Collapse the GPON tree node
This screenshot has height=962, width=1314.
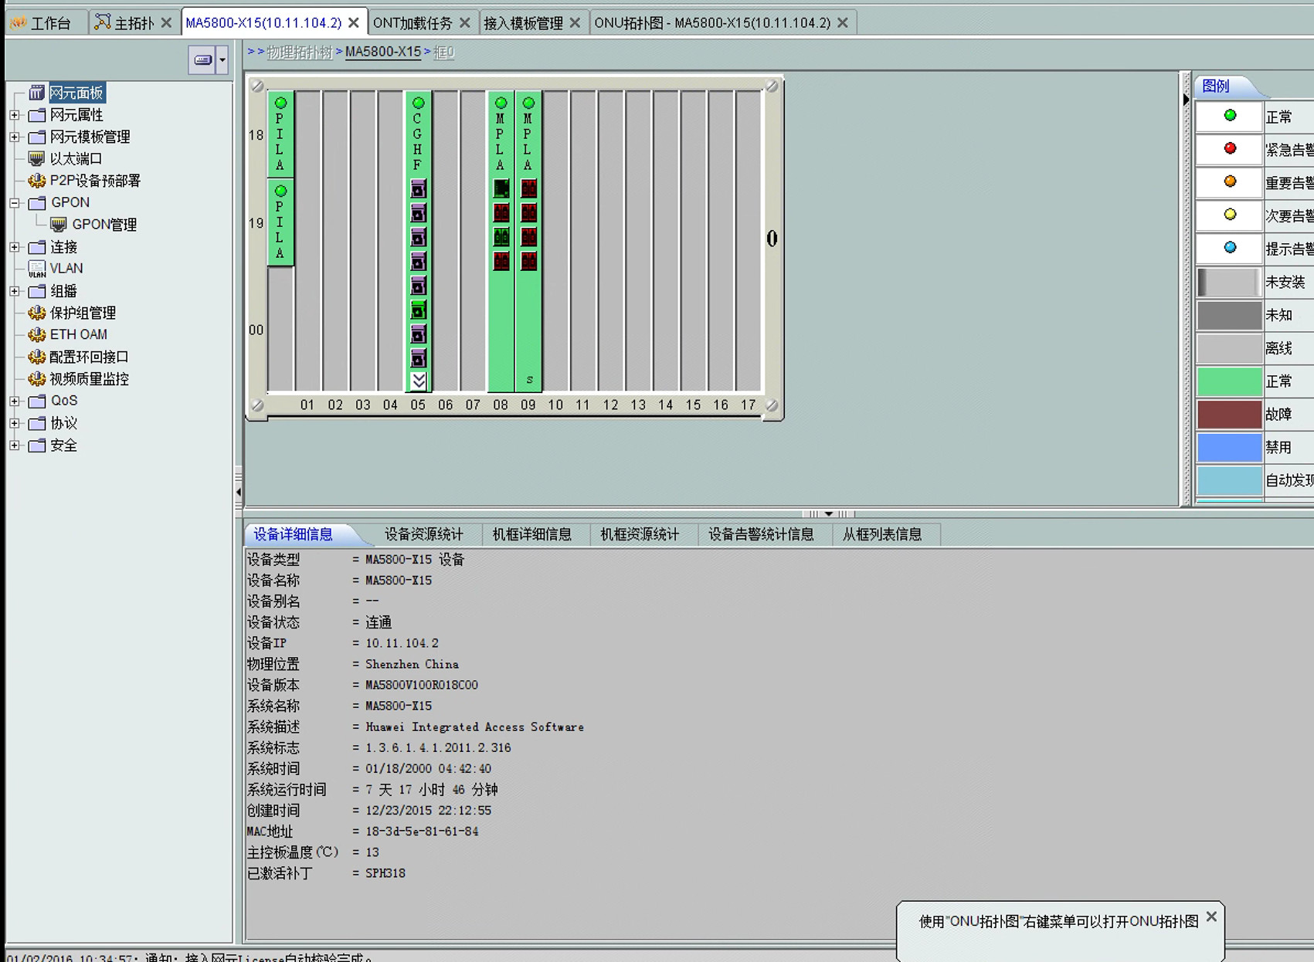(x=14, y=203)
